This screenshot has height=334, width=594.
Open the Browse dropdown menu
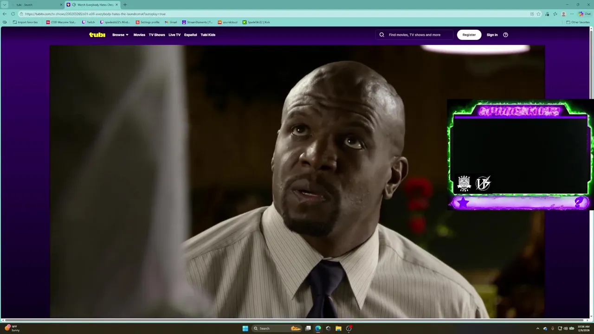[120, 35]
